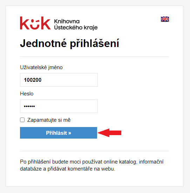Screen dimensions: 190x193
Task: Click the Knihovna Ústeckého kraje library name
Action: [x=76, y=25]
